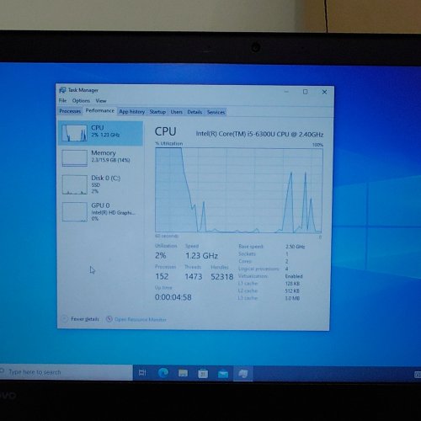
Task: Click the 1.23 GHz speed value
Action: click(x=201, y=256)
